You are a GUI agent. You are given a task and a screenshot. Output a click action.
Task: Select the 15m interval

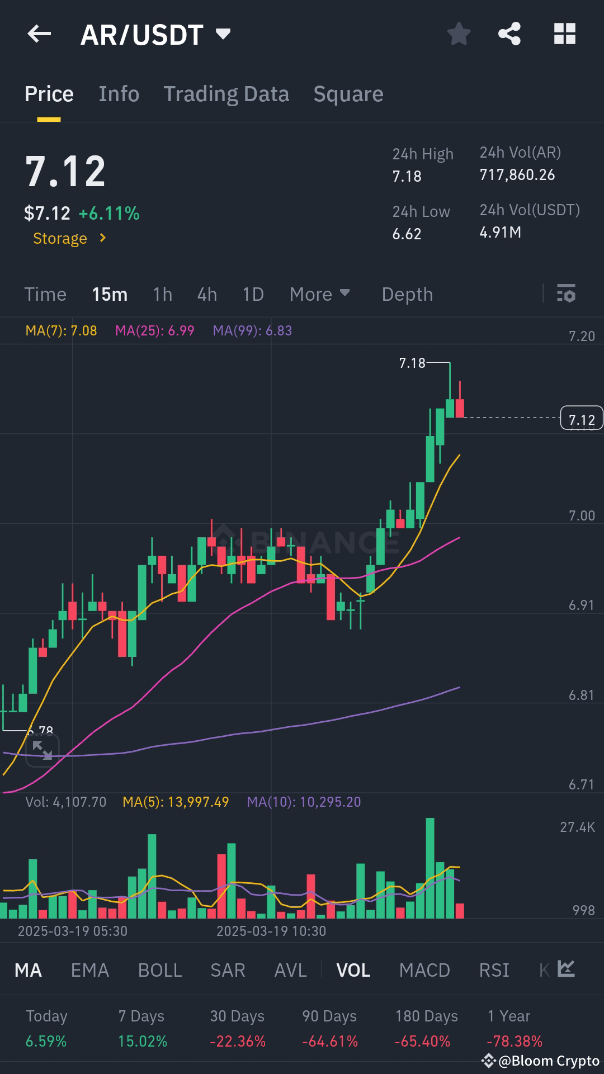click(110, 294)
